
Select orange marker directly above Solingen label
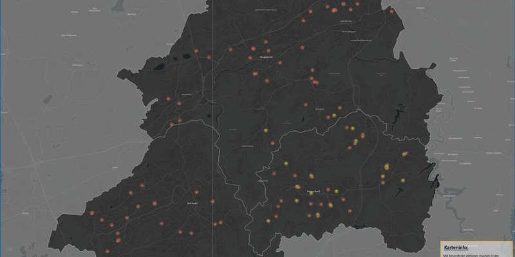(196, 192)
